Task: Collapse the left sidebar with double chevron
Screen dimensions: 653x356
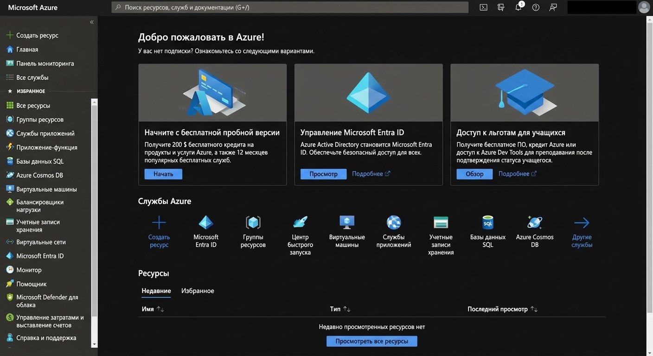Action: [92, 22]
